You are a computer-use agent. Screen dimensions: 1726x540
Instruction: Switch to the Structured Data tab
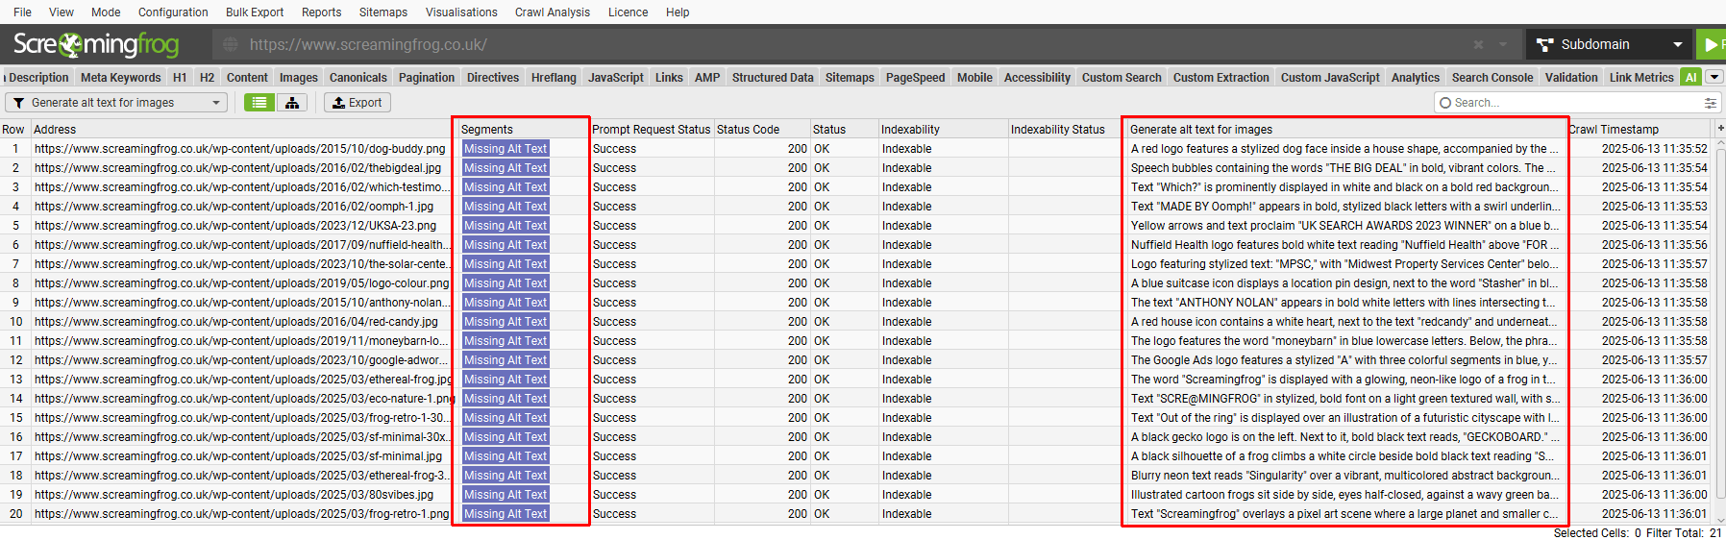point(773,78)
